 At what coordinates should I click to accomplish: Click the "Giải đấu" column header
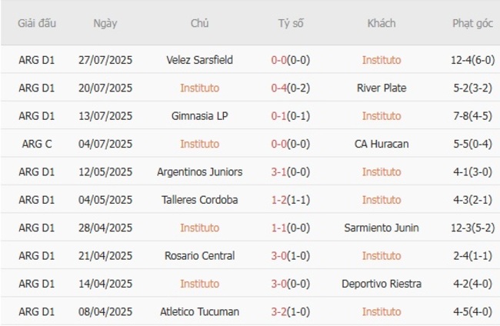[37, 23]
